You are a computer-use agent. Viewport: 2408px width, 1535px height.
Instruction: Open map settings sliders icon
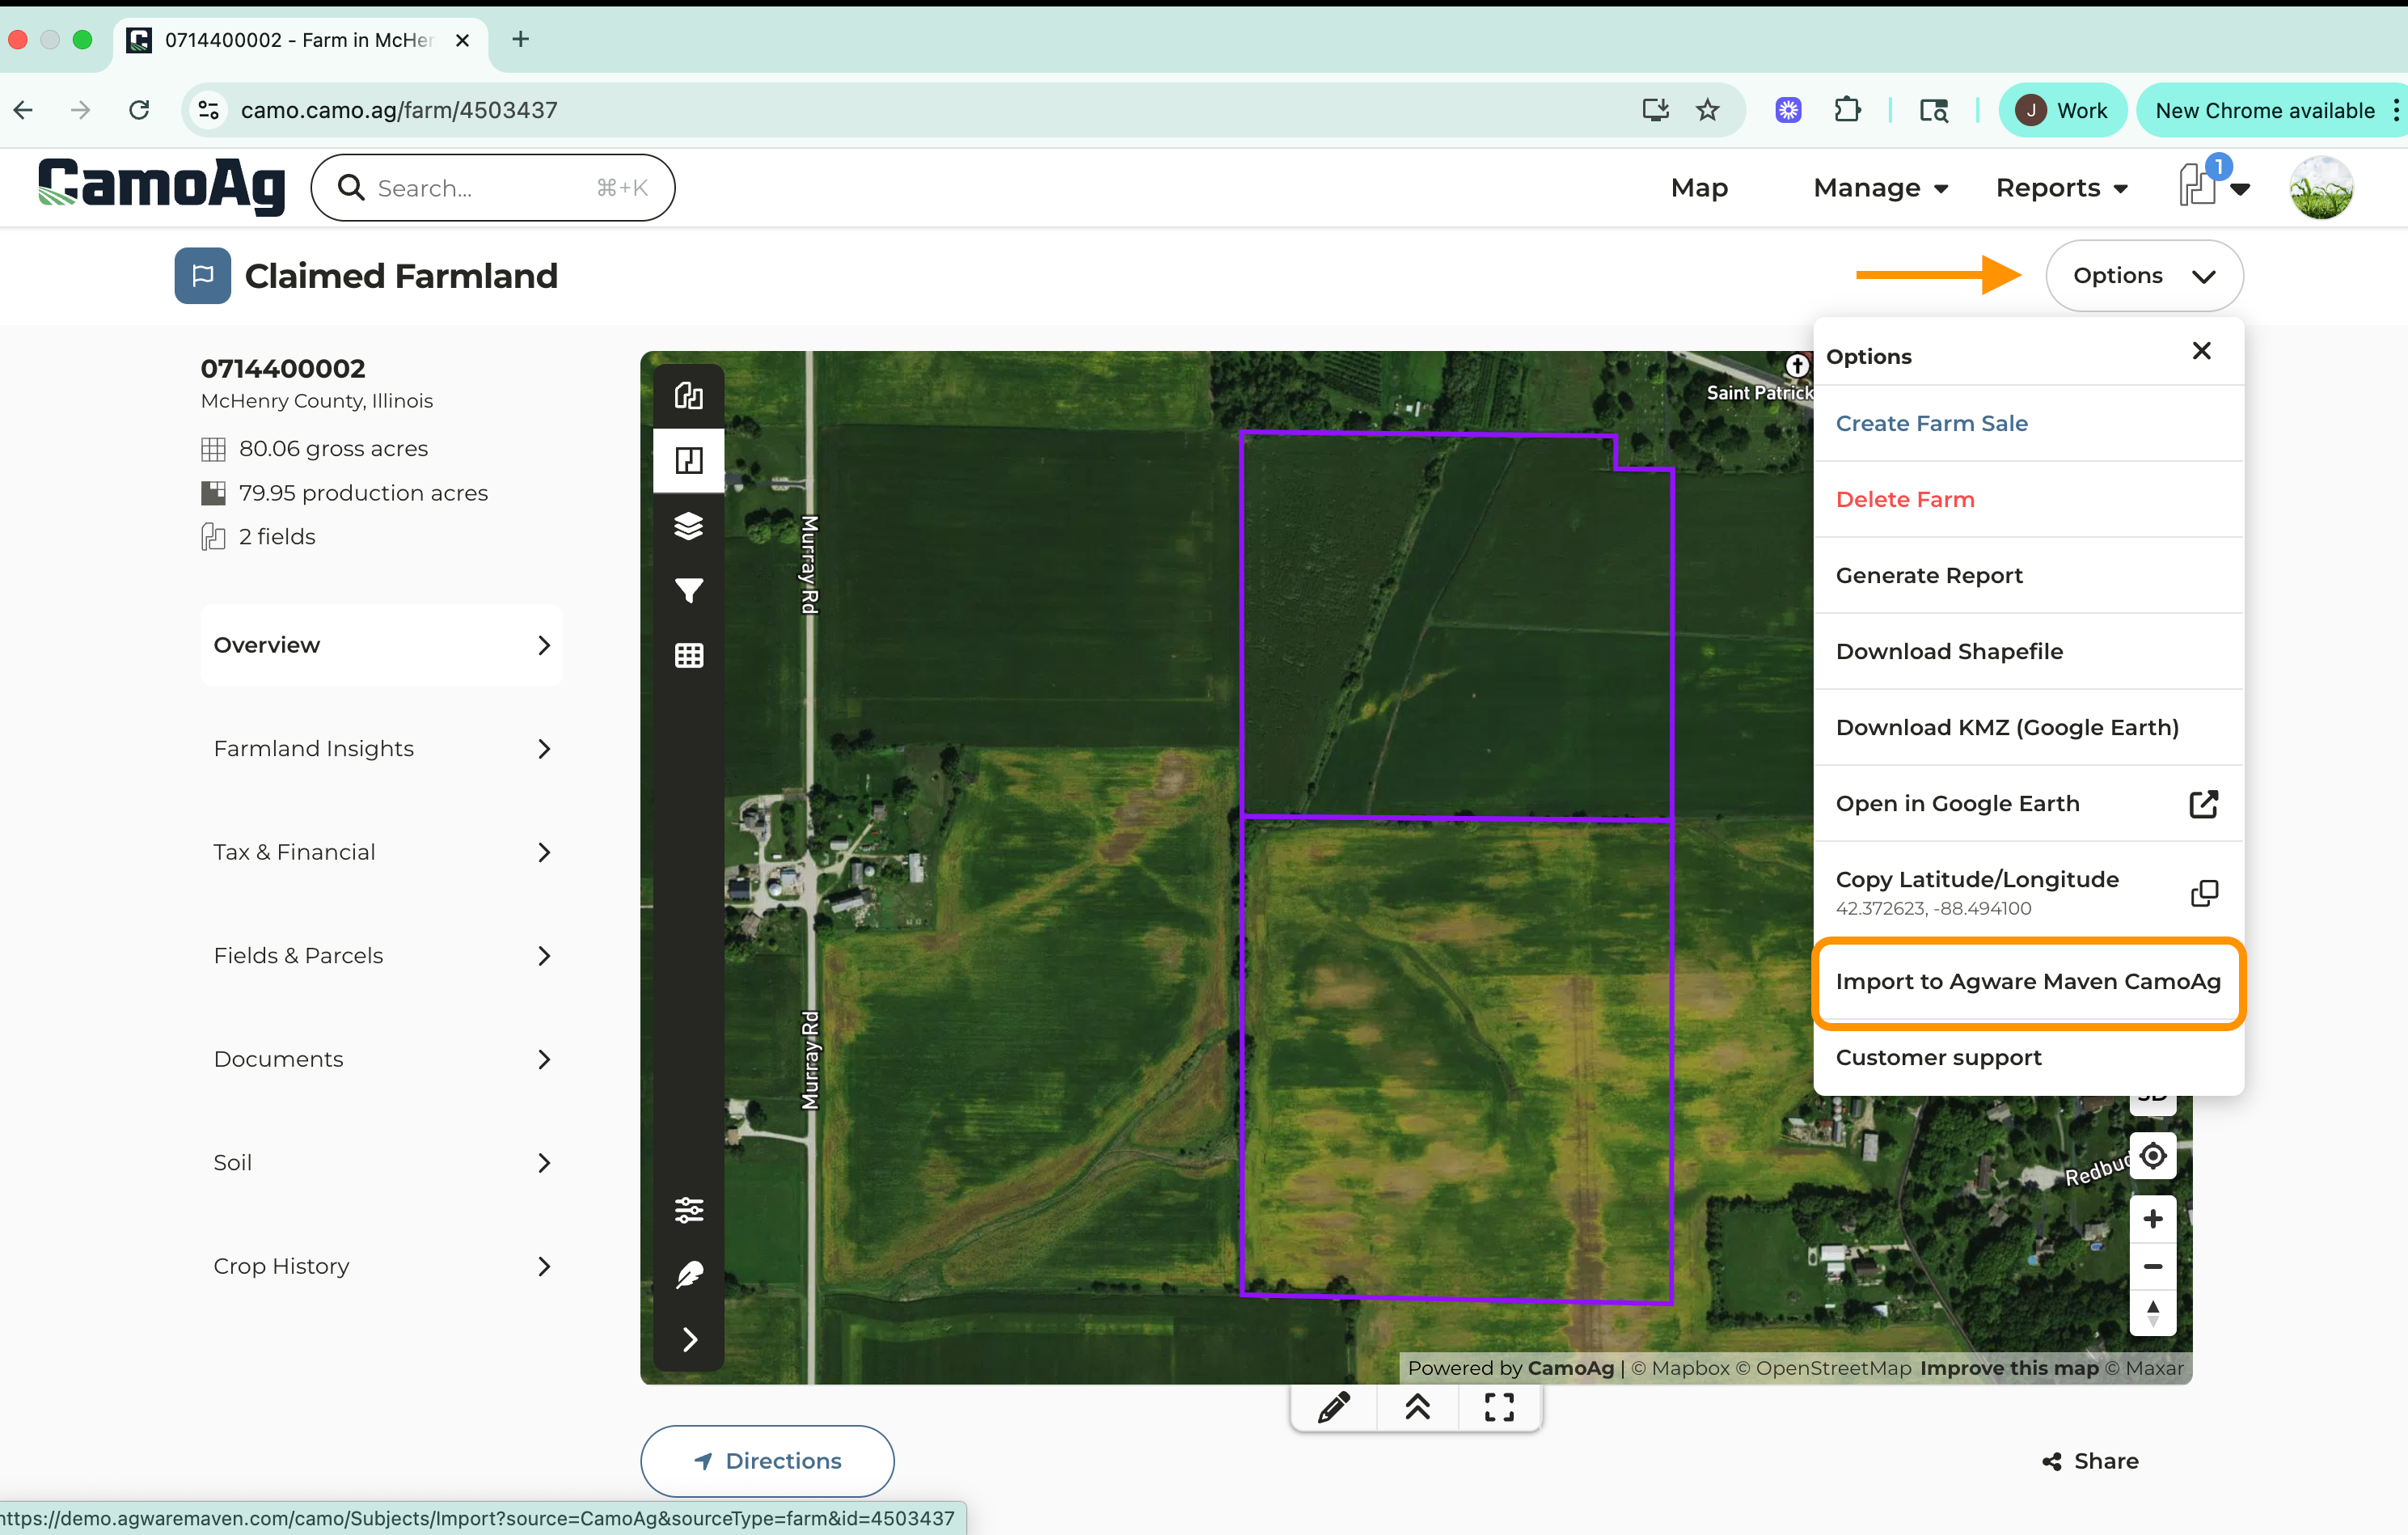[x=688, y=1210]
